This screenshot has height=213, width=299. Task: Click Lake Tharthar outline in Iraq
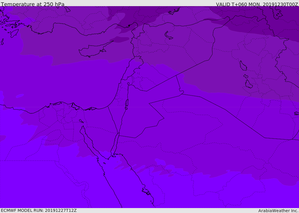tap(243, 66)
